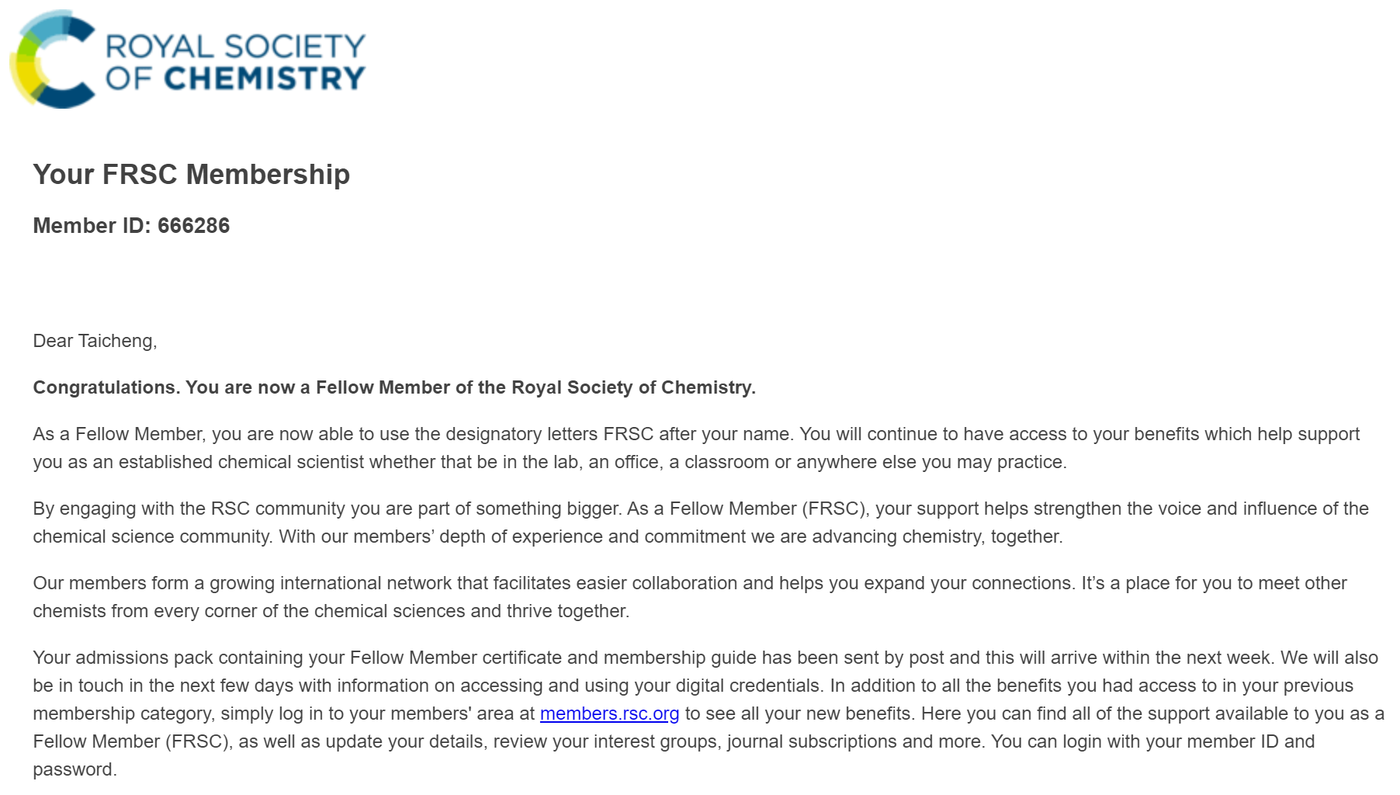Click the bold Congratulations sentence
The height and width of the screenshot is (795, 1400).
tap(393, 387)
